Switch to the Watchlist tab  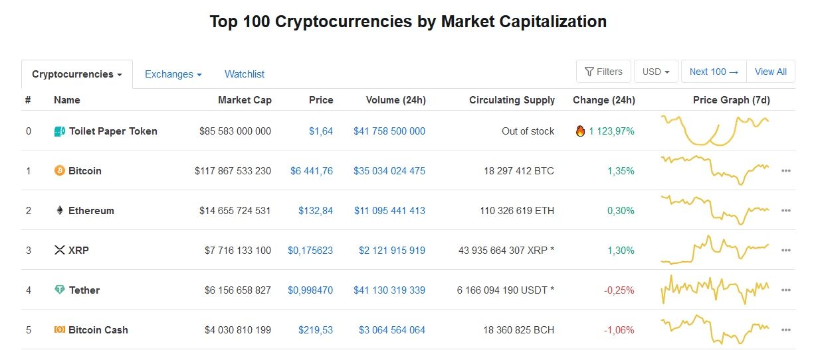pos(245,74)
